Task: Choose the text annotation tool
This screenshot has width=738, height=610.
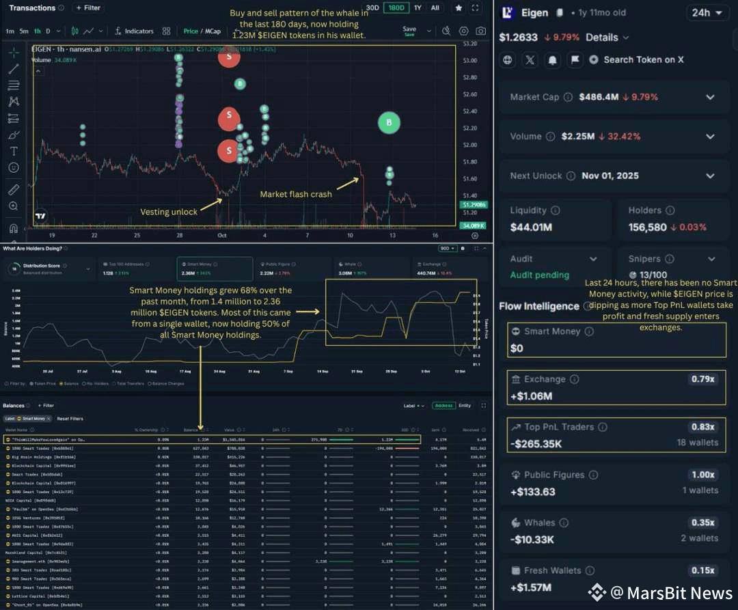Action: tap(14, 151)
